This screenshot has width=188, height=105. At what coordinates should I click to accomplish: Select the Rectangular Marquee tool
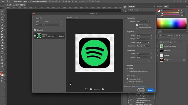[x=2, y=11]
